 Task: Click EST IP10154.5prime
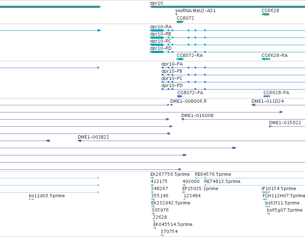(279, 189)
